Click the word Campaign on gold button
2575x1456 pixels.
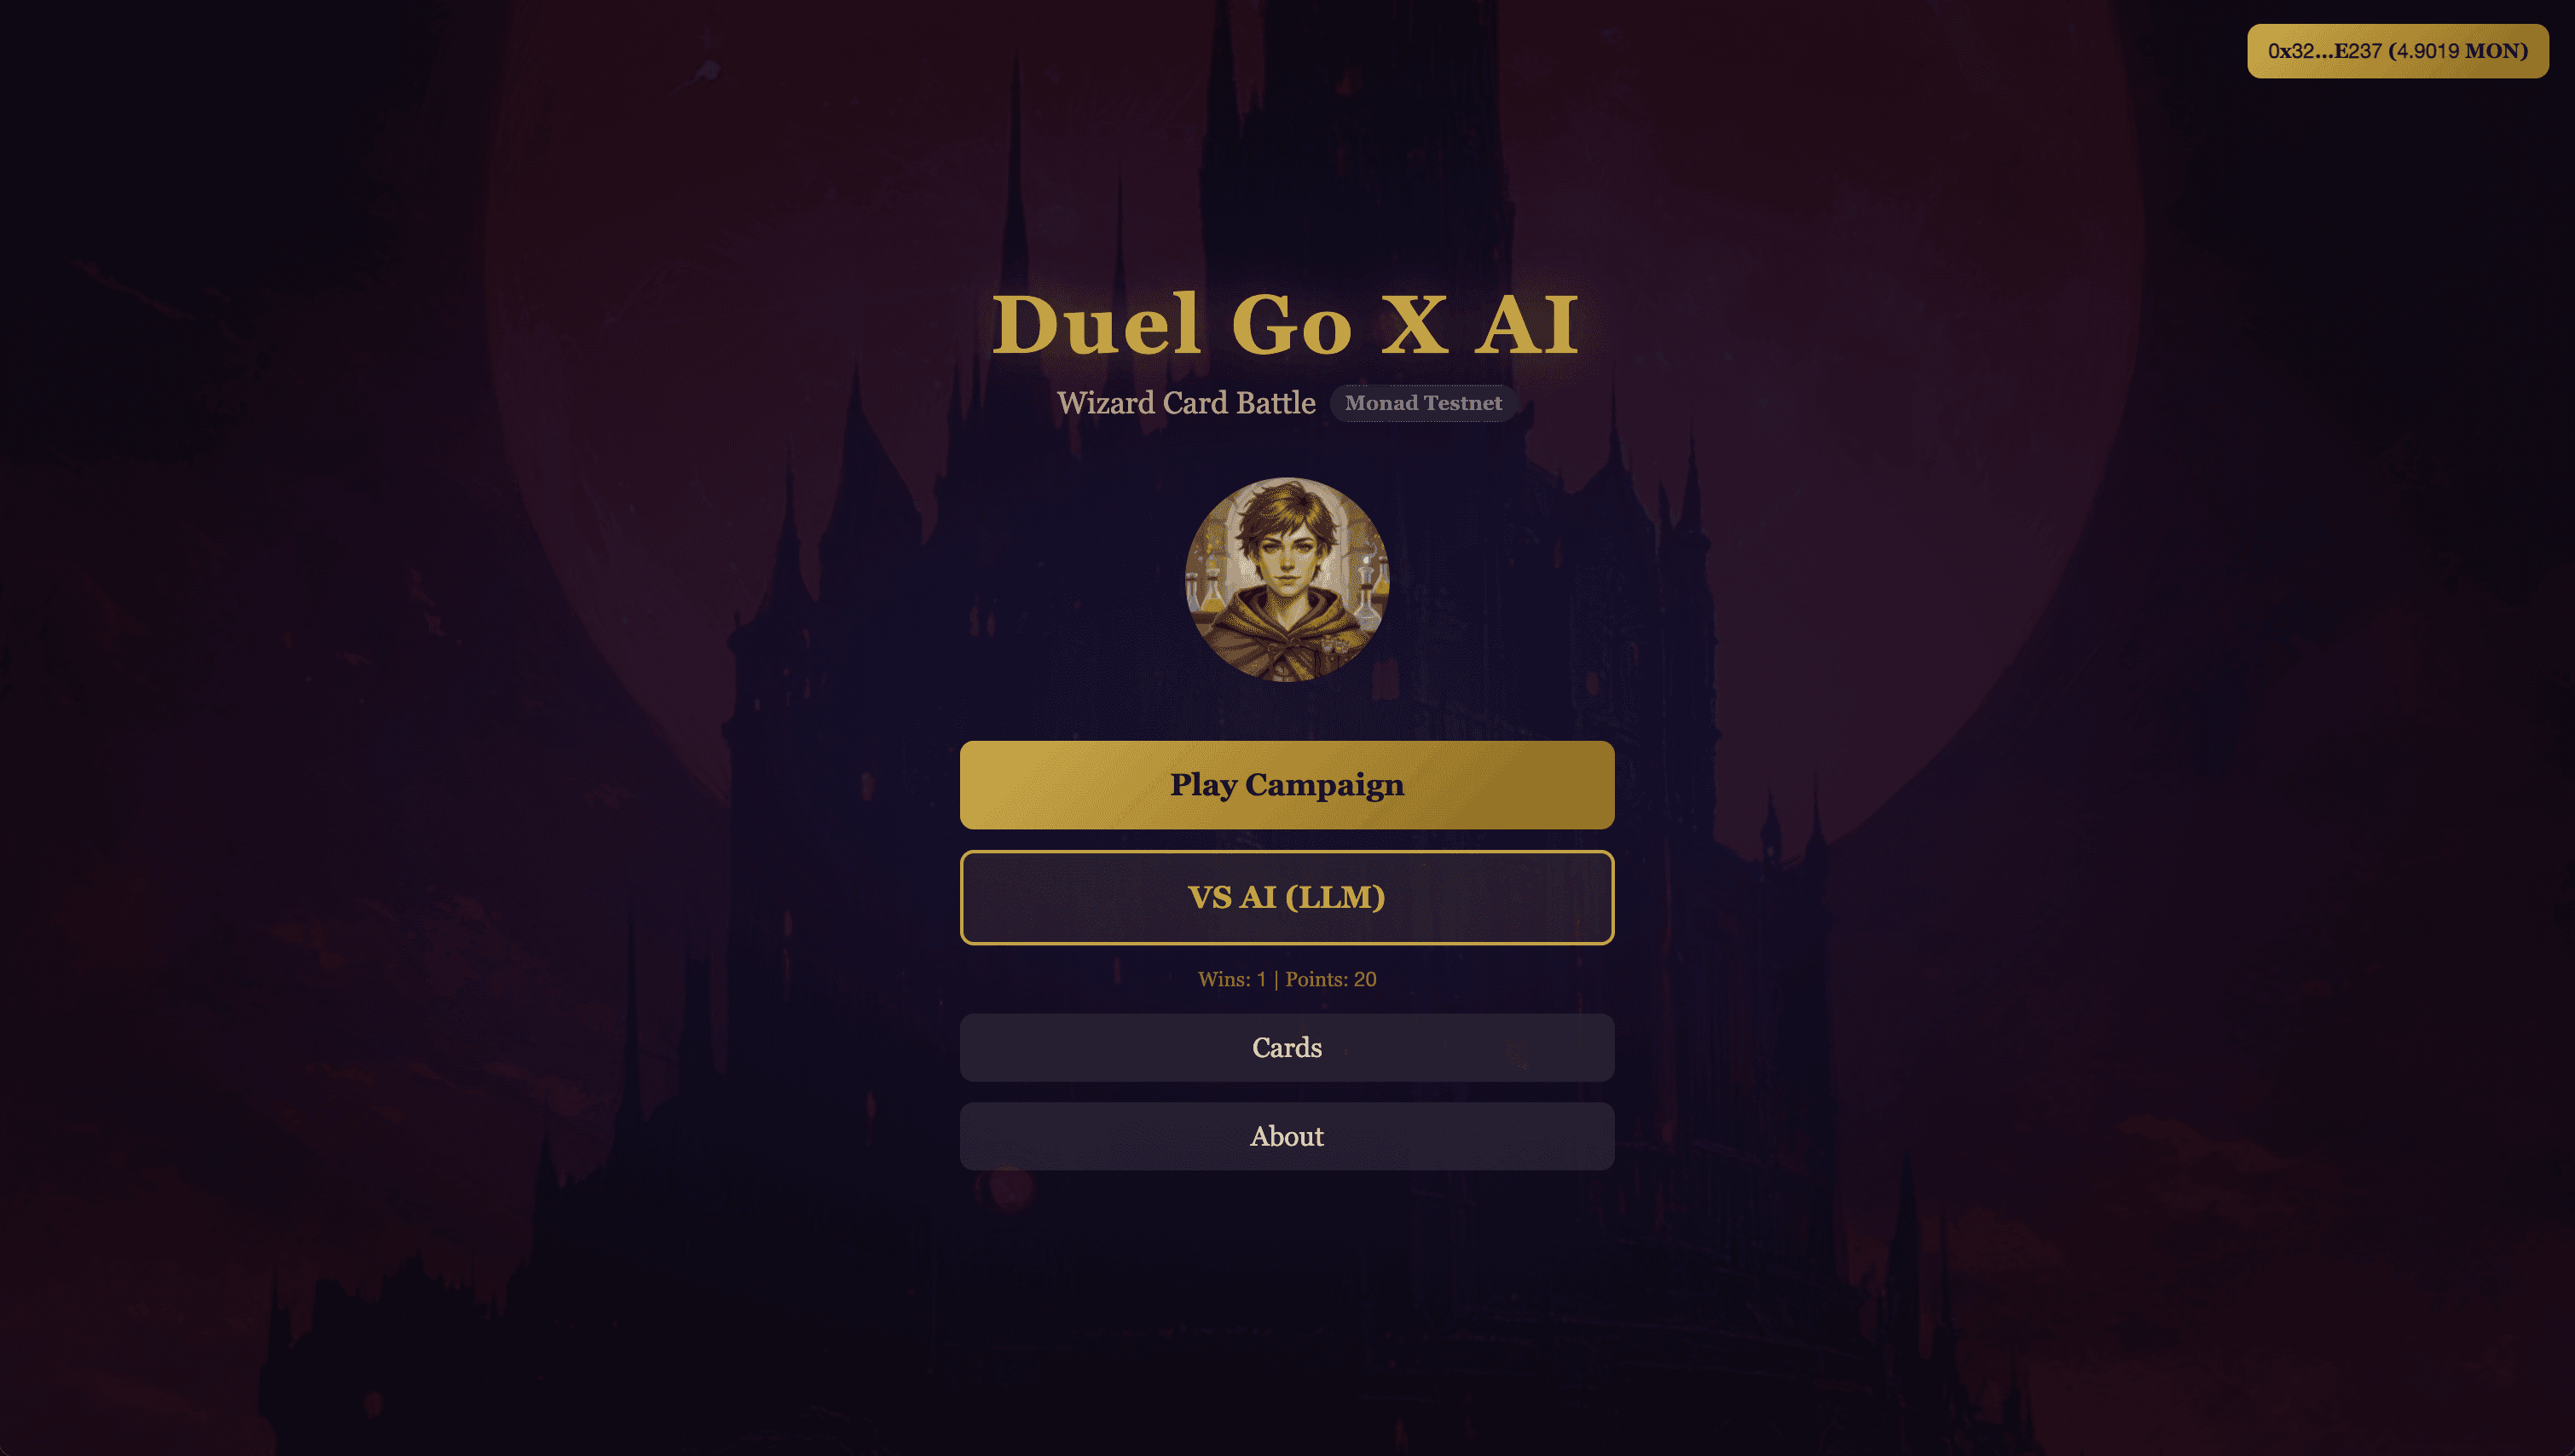[1324, 786]
